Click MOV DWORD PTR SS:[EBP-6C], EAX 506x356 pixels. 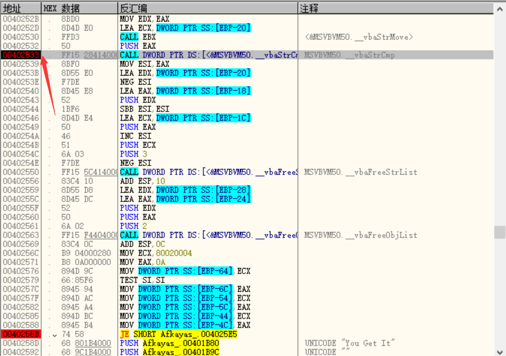pos(185,289)
